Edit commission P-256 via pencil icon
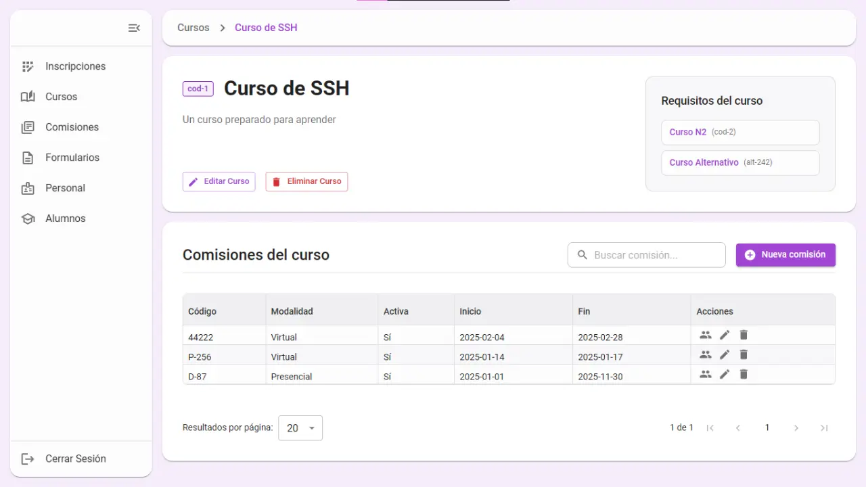This screenshot has height=487, width=866. pyautogui.click(x=725, y=354)
